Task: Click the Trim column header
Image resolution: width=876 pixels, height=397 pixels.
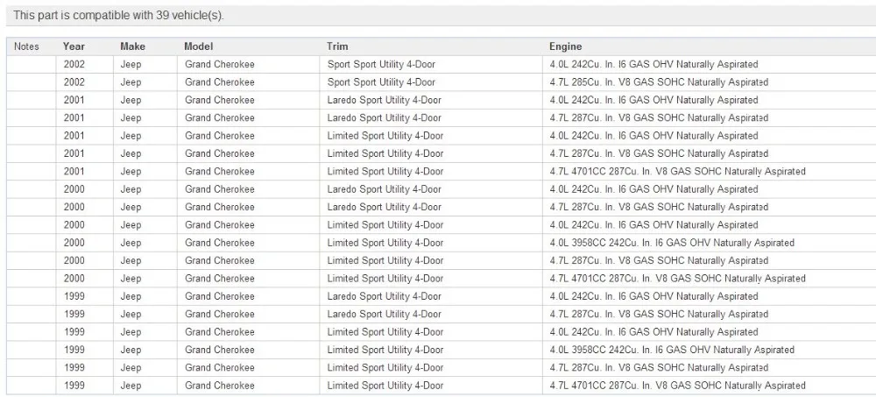Action: (337, 46)
